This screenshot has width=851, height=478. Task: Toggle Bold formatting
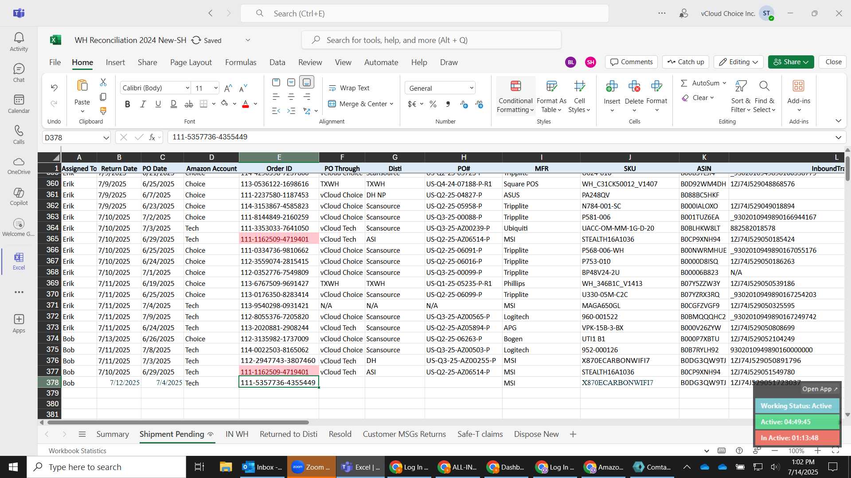pyautogui.click(x=128, y=104)
